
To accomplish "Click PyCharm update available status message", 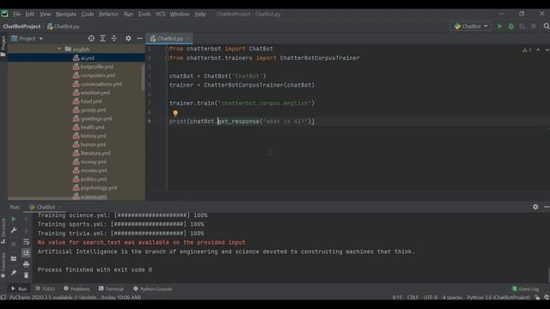I will [75, 298].
